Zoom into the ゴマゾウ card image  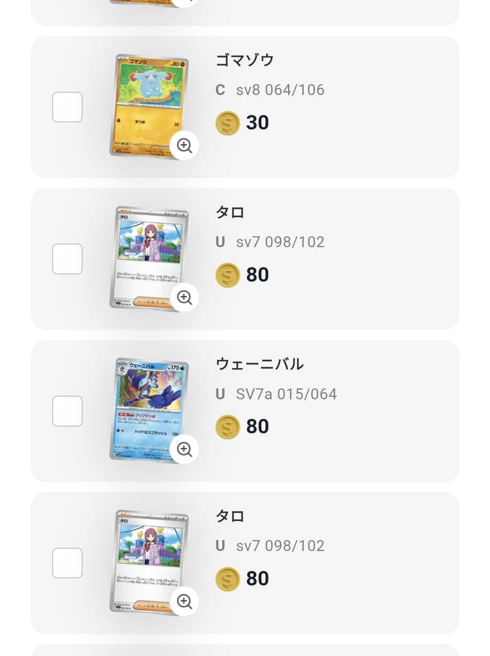coord(184,146)
